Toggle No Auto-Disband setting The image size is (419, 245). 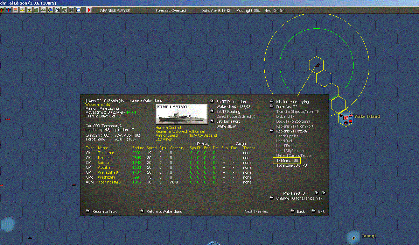203,135
